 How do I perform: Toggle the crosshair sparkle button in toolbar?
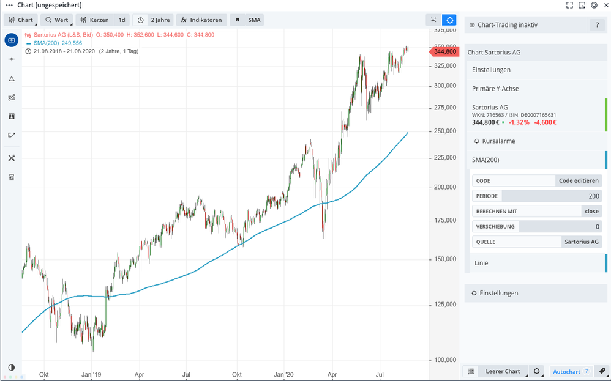(x=433, y=20)
